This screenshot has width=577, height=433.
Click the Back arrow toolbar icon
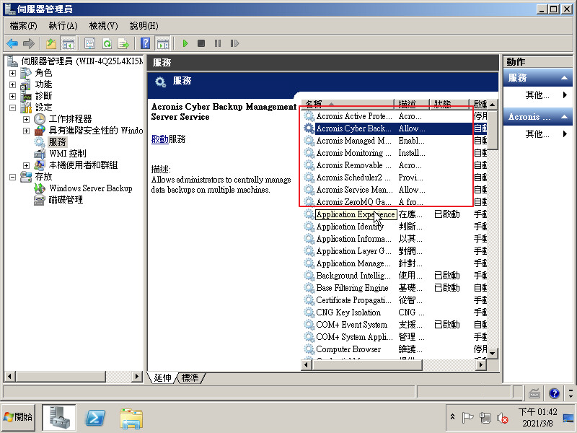click(12, 43)
